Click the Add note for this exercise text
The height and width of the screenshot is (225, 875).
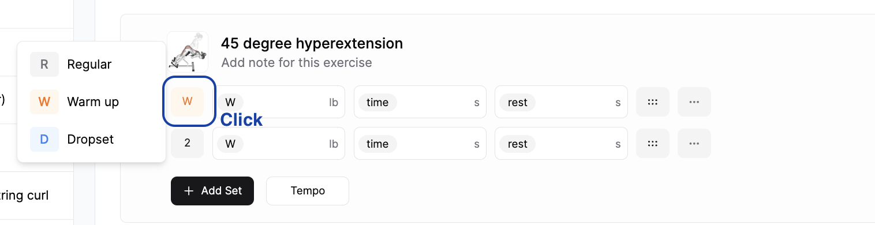coord(297,62)
